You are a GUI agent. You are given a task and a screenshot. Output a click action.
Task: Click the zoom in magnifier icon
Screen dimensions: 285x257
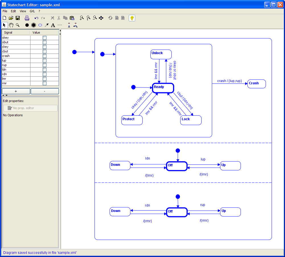pyautogui.click(x=82, y=18)
